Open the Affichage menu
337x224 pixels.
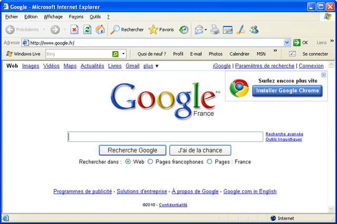[53, 17]
